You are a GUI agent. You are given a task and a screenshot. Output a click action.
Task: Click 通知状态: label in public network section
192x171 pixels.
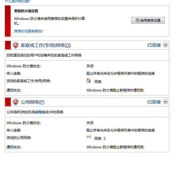14,147
